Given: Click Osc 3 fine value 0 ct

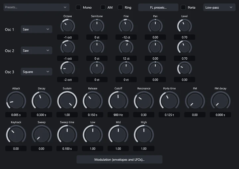Looking at the screenshot, I should click(126, 80).
